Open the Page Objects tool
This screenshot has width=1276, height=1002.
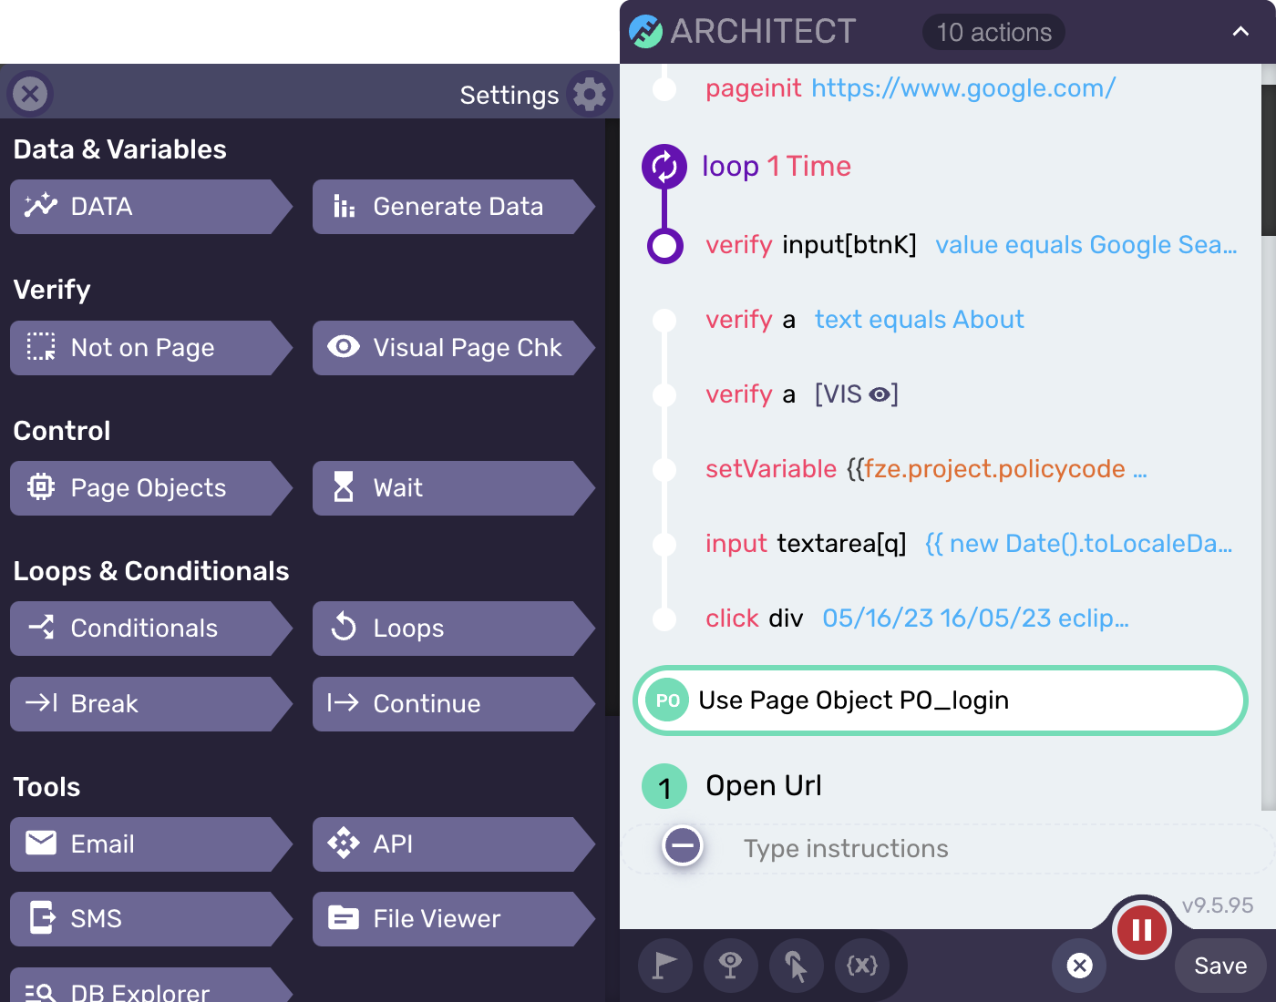(x=149, y=488)
